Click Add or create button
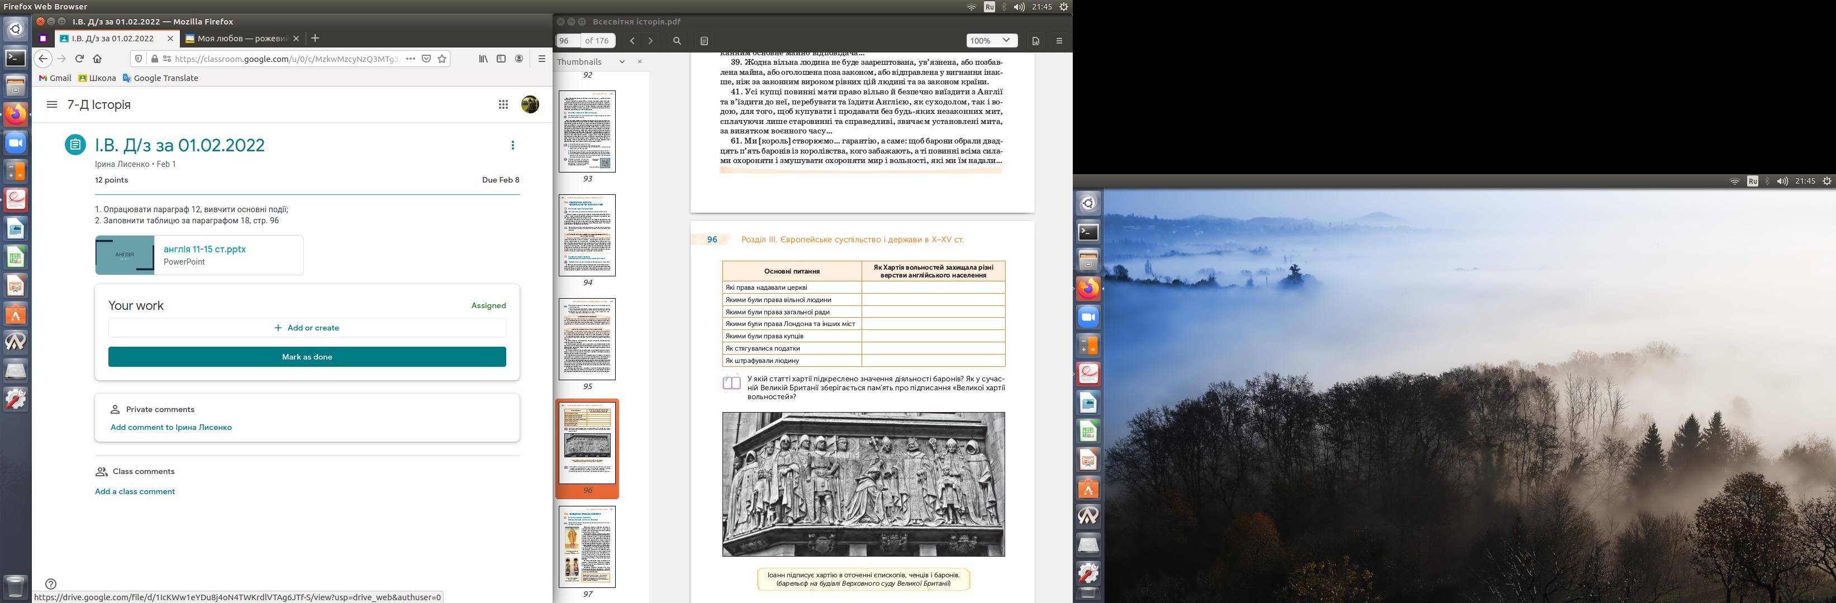Viewport: 1836px width, 603px height. tap(307, 328)
